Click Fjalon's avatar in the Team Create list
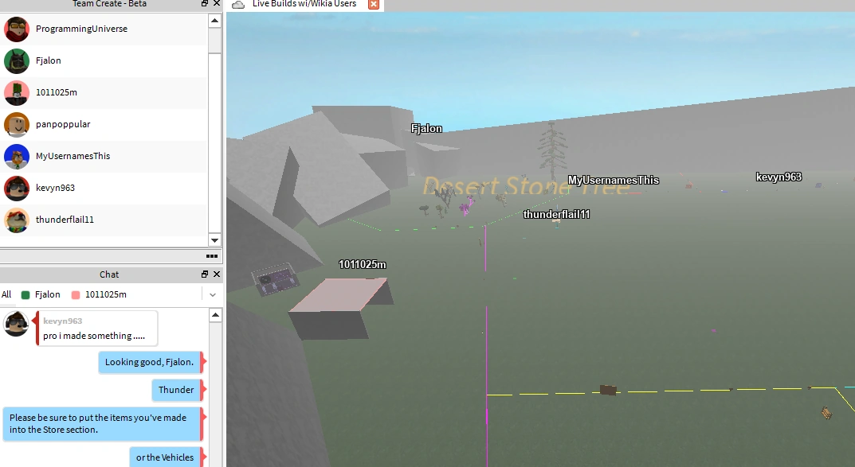Screen dimensions: 855x467 [17, 61]
